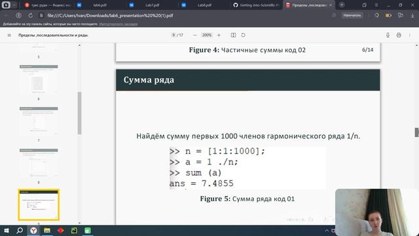Click the browser sync circle icon
Screen dimensions: 419x236
376,16
